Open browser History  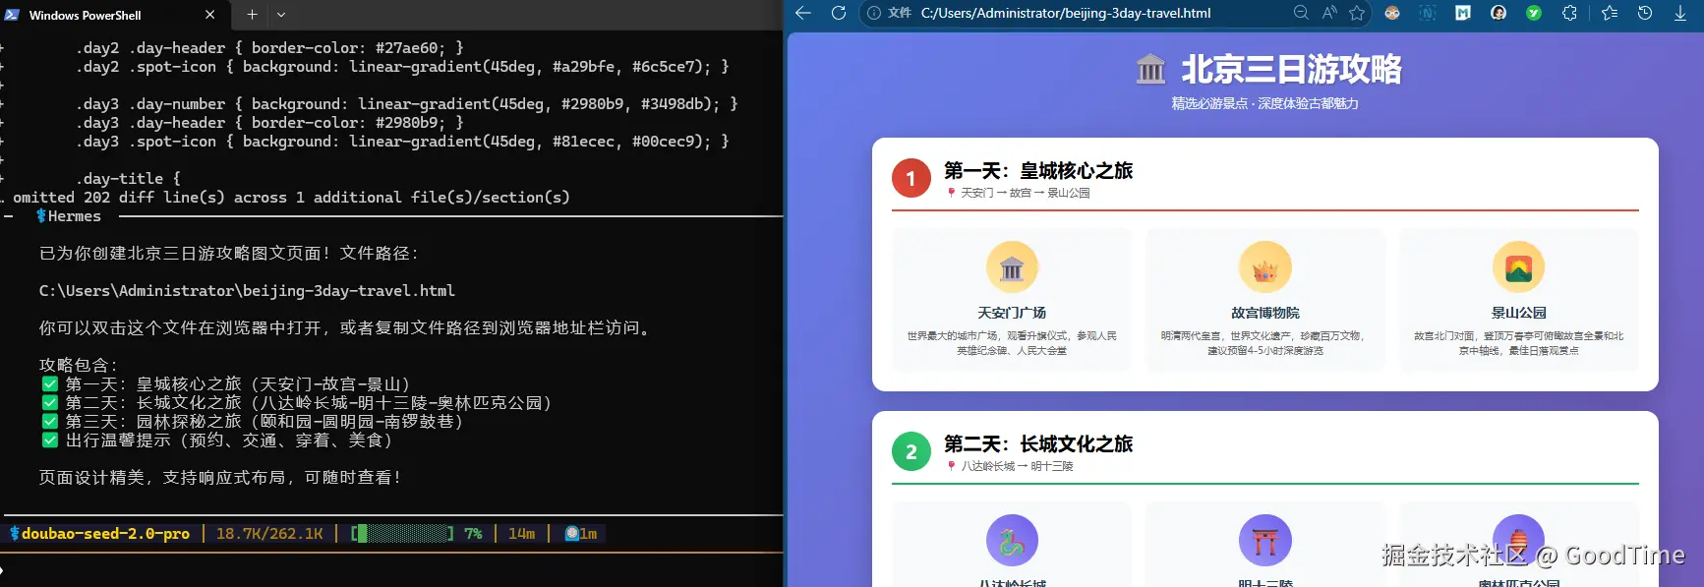(1645, 13)
